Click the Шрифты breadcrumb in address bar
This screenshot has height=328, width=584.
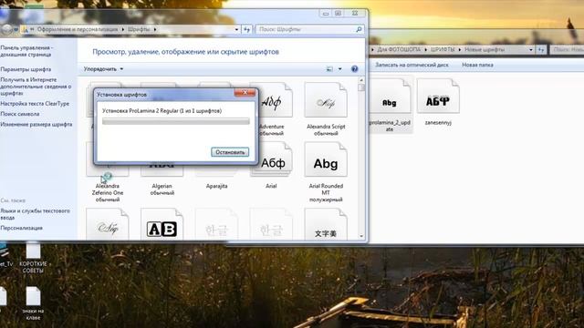[139, 29]
